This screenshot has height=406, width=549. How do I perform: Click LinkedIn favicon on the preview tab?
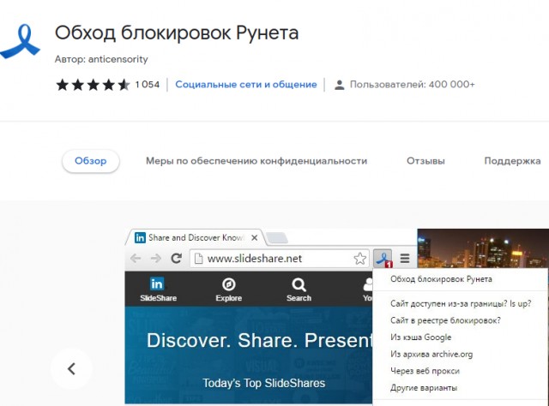[140, 238]
